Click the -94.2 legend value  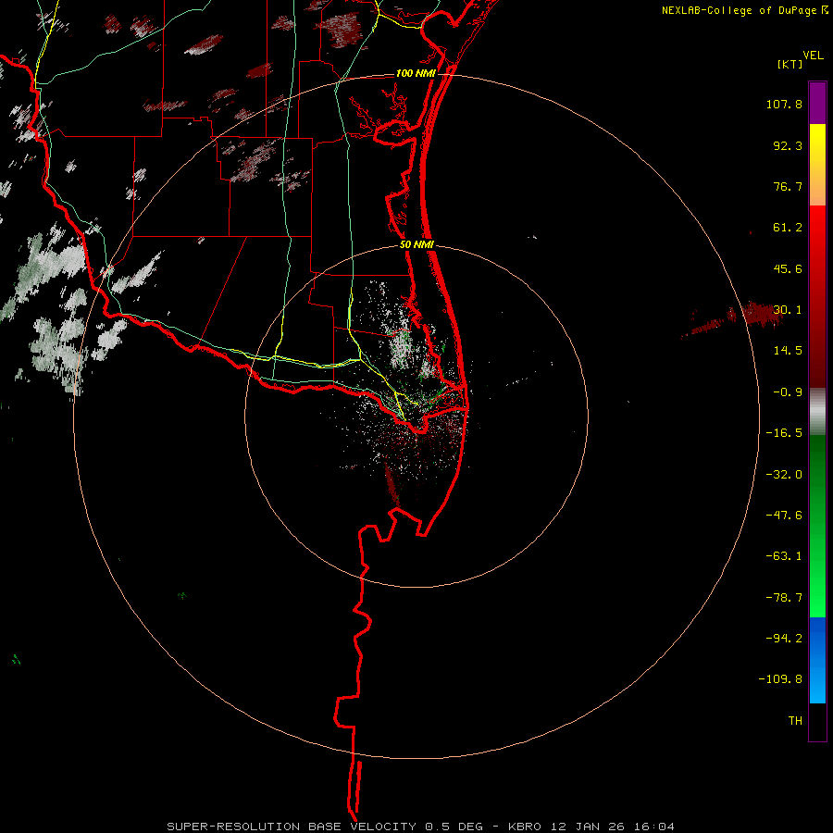click(784, 639)
